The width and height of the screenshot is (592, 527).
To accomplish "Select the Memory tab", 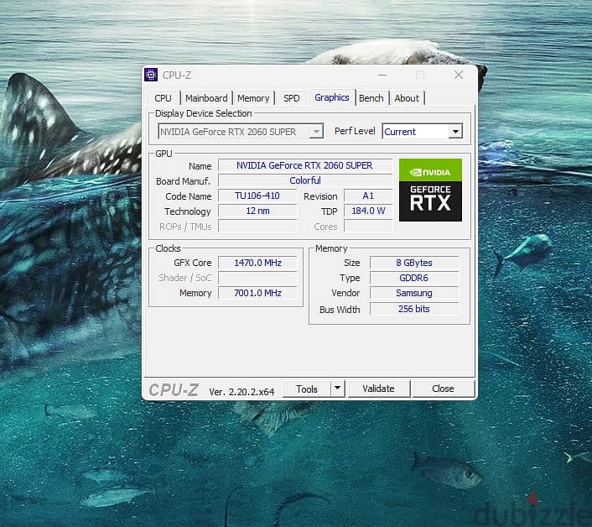I will 253,98.
